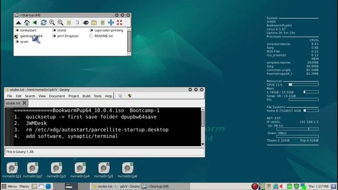This screenshot has width=338, height=190.
Task: Click the color chooser icon in Geany toolbar
Action: tap(129, 96)
